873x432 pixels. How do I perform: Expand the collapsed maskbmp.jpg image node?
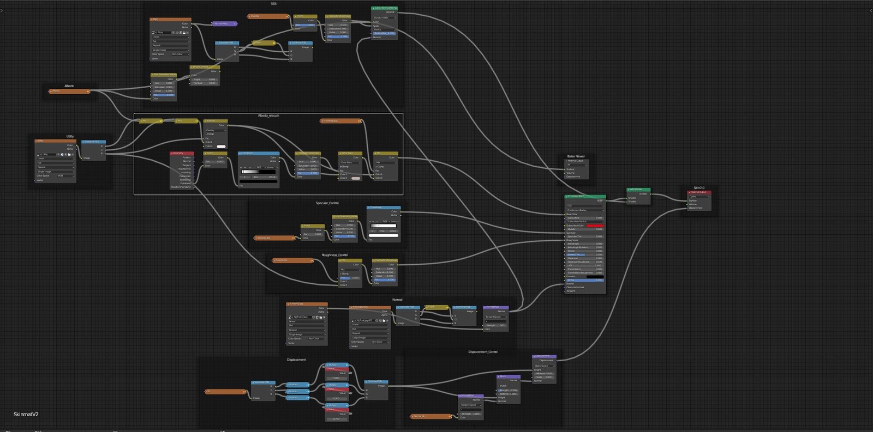point(323,121)
